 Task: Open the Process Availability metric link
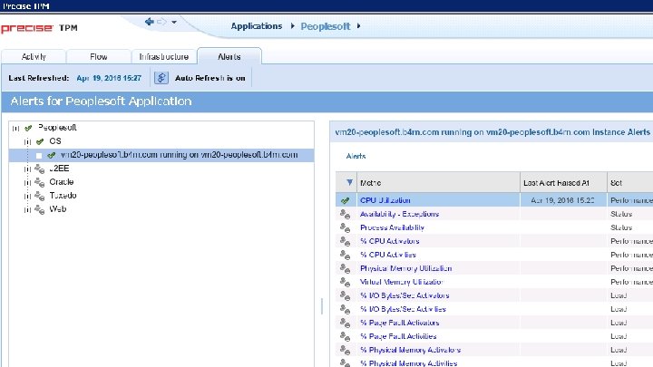pyautogui.click(x=392, y=227)
